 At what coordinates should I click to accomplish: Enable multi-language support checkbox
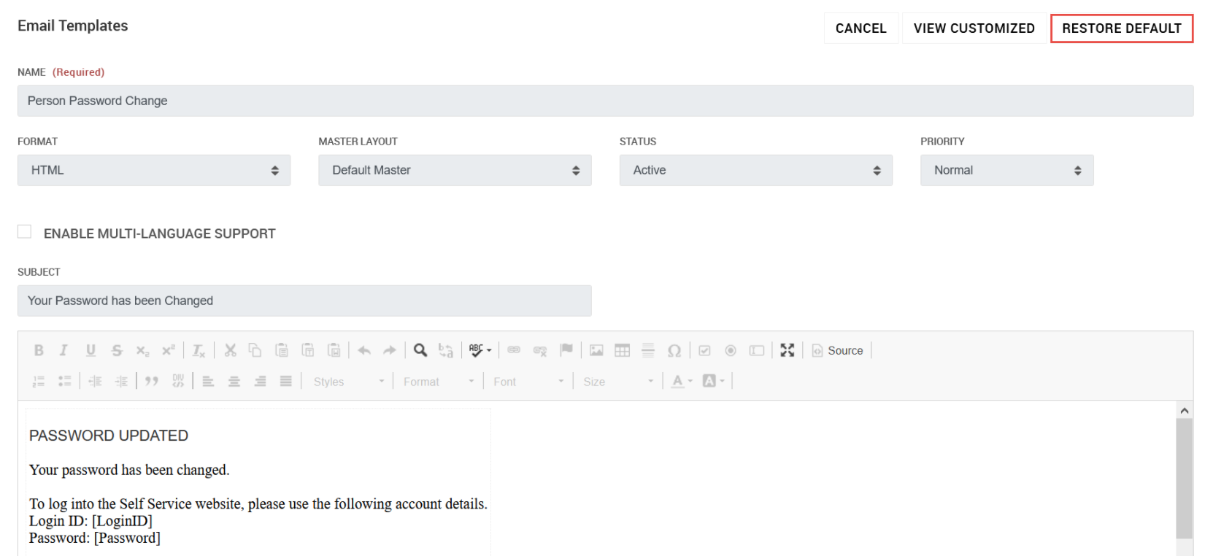pos(25,232)
